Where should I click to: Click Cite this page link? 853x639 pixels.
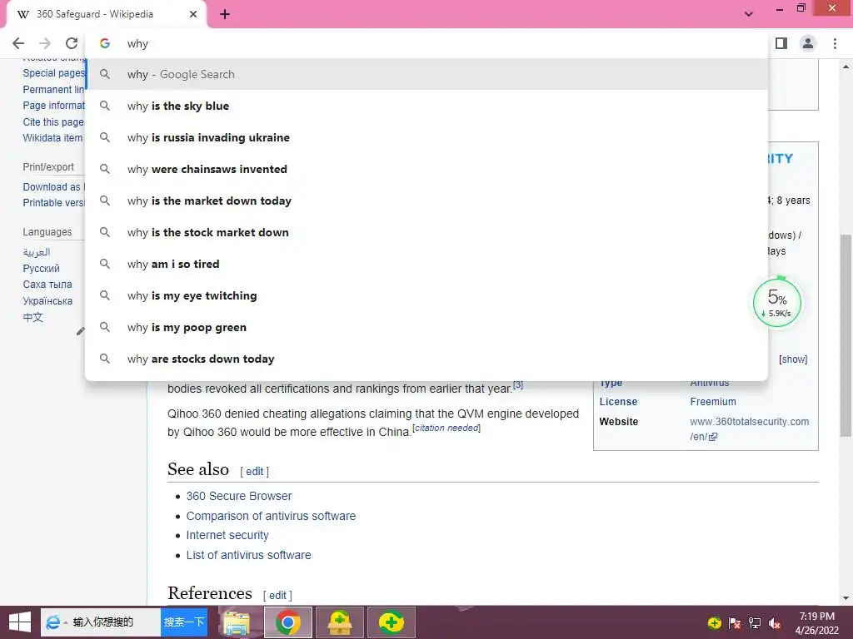pos(53,121)
